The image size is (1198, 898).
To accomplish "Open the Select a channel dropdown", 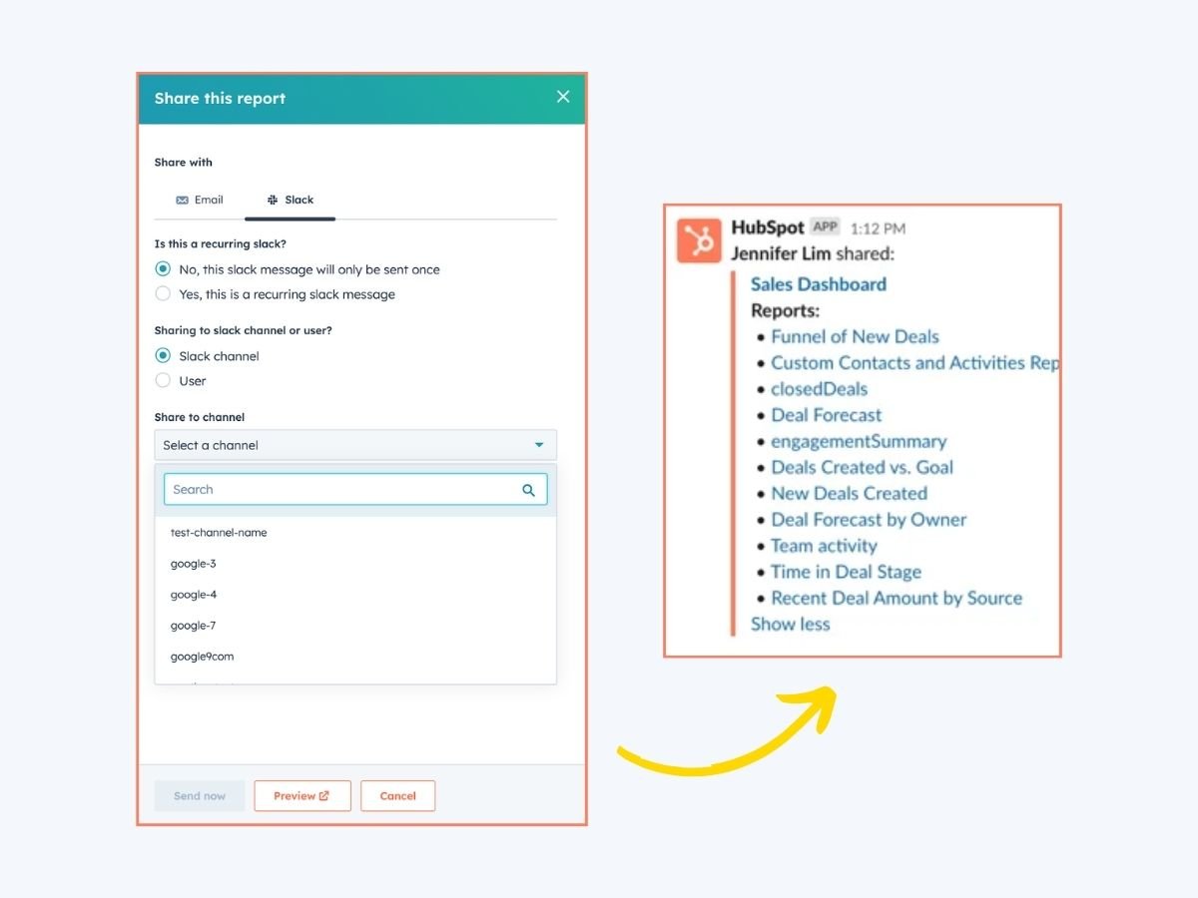I will [355, 445].
